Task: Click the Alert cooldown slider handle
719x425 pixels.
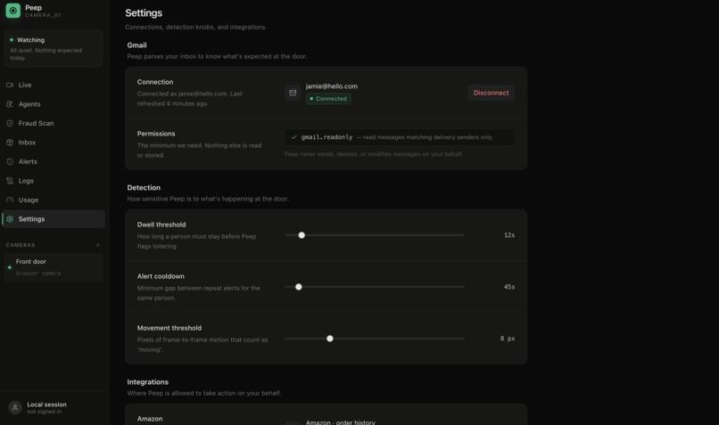Action: tap(299, 287)
